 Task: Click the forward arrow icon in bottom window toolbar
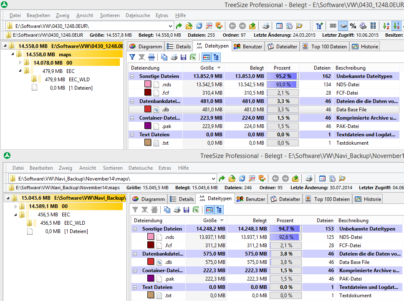coord(285,178)
